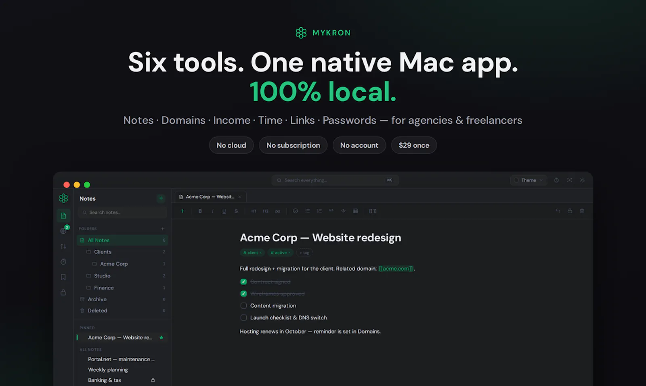Click the No account pill
Image resolution: width=646 pixels, height=386 pixels.
pyautogui.click(x=359, y=145)
